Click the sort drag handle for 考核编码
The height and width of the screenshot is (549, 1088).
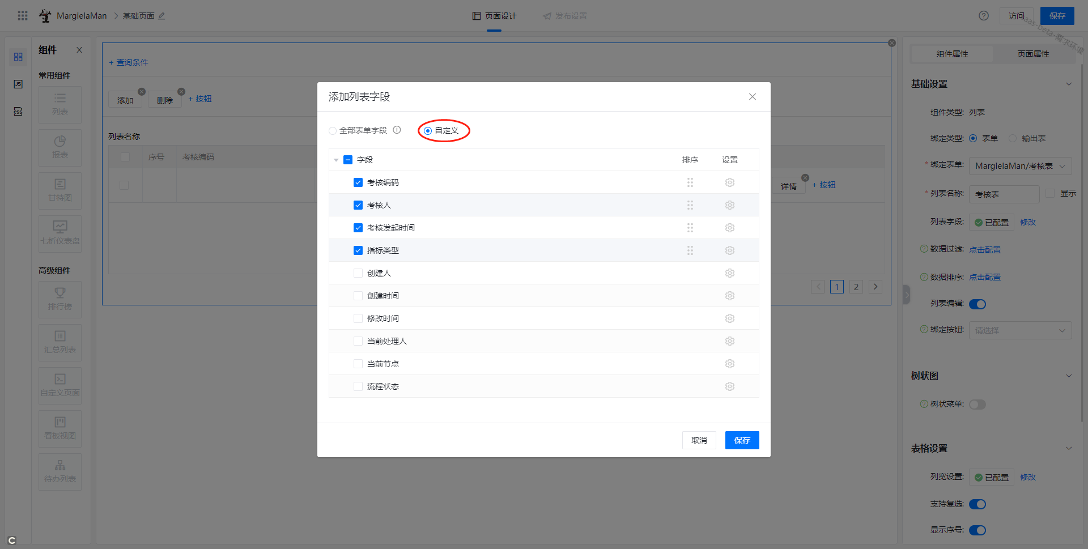tap(690, 182)
